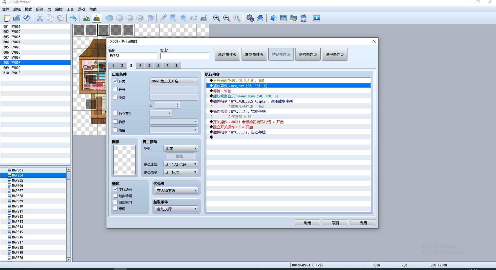The image size is (496, 270).
Task: Open the Character Generator icon
Action: tap(304, 18)
